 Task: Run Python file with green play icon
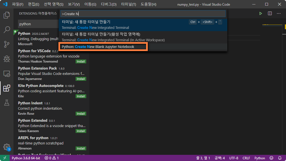tap(260, 13)
